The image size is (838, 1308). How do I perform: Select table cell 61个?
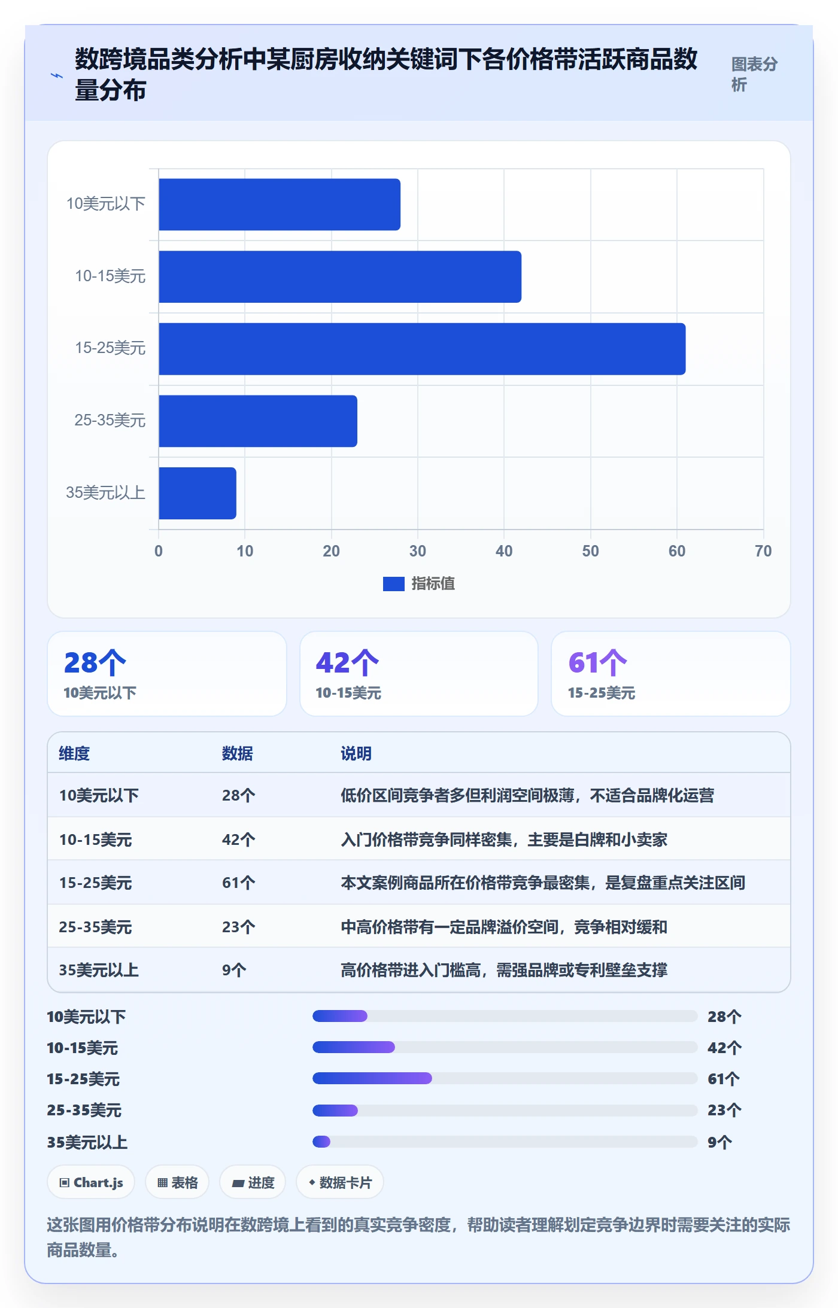[x=239, y=883]
